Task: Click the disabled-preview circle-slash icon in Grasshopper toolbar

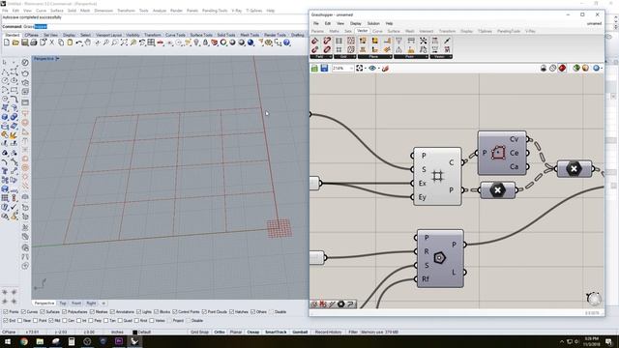Action: pos(552,69)
